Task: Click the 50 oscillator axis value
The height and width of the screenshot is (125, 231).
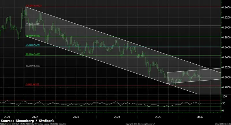Action: point(224,103)
